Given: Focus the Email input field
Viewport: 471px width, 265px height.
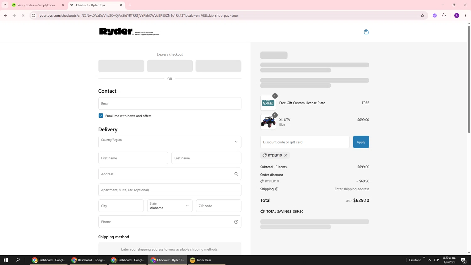Looking at the screenshot, I should [170, 103].
